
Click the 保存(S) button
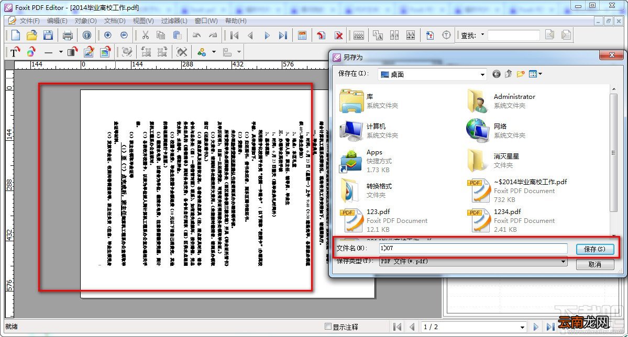[x=595, y=249]
